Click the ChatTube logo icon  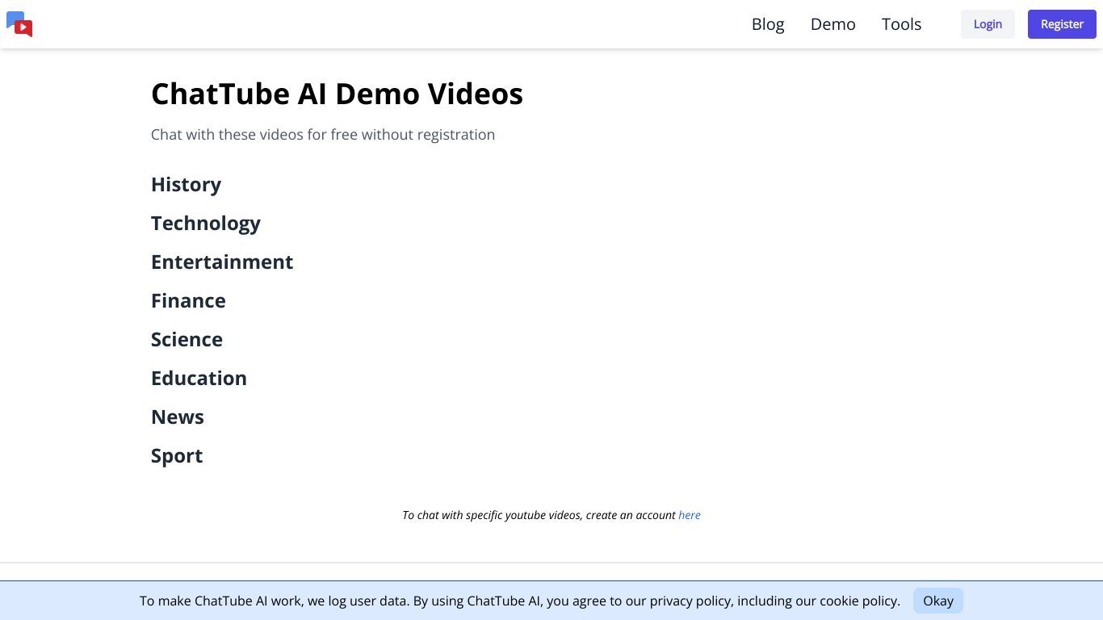pyautogui.click(x=19, y=24)
